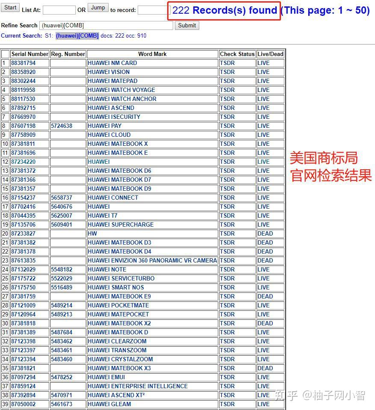375x410 pixels.
Task: Open the HUAWEI PAY word mark
Action: (104, 126)
